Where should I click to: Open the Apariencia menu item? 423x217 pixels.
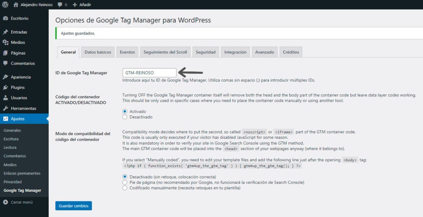tap(21, 77)
